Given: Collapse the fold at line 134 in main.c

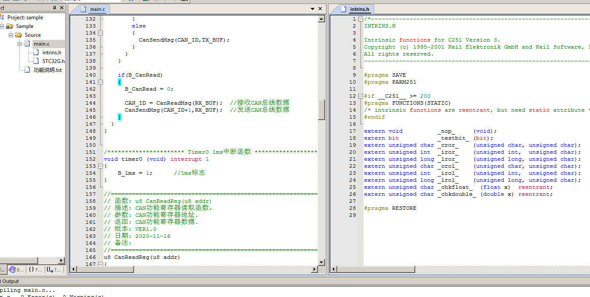Looking at the screenshot, I should (x=101, y=33).
